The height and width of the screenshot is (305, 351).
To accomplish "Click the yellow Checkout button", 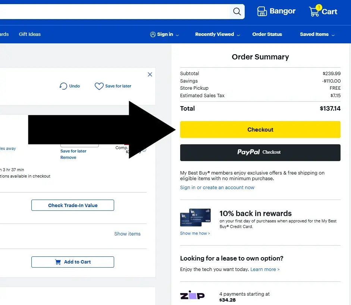I will coord(260,129).
